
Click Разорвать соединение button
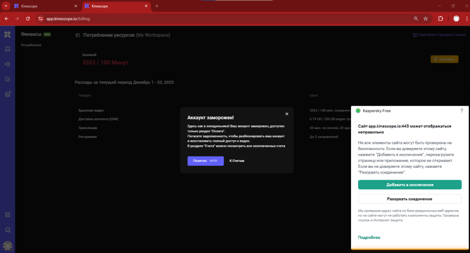410,199
